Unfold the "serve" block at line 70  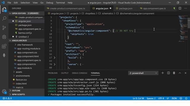click(x=55, y=64)
